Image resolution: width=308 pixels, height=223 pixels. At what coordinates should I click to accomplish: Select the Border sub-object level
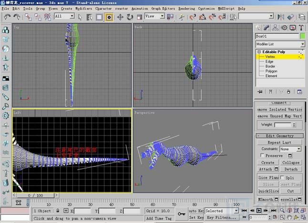(270, 66)
